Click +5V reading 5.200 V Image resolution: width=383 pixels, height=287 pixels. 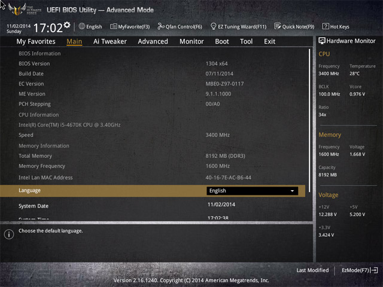pos(357,215)
